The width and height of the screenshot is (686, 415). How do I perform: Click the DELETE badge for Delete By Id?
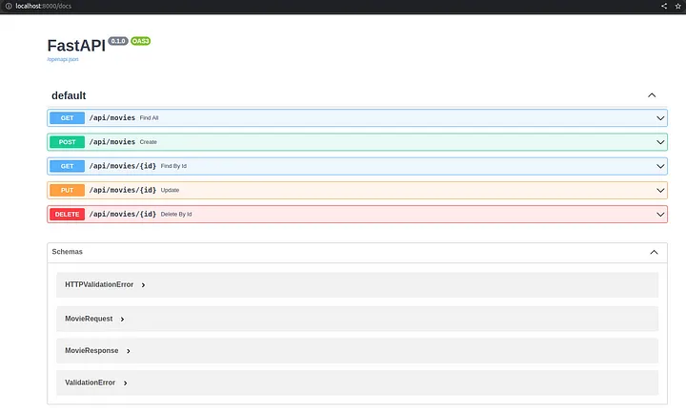click(67, 215)
